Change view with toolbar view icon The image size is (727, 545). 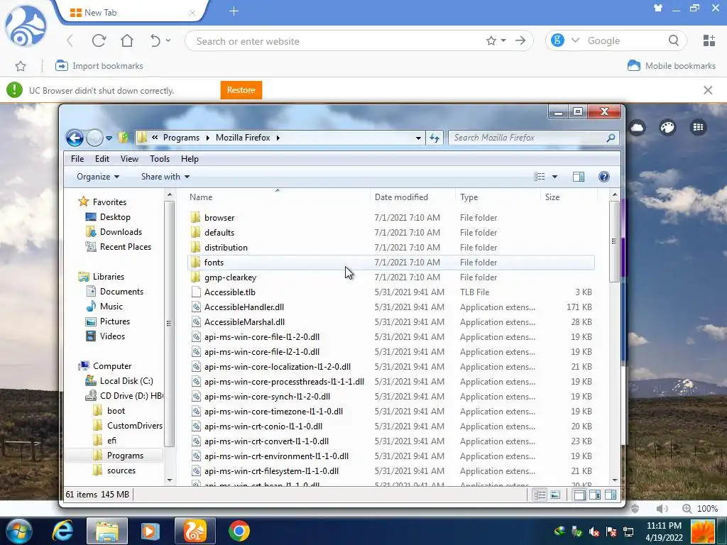(x=540, y=177)
